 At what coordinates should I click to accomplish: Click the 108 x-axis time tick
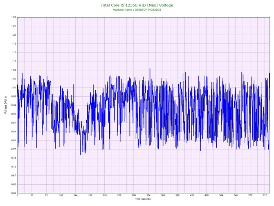point(61,195)
